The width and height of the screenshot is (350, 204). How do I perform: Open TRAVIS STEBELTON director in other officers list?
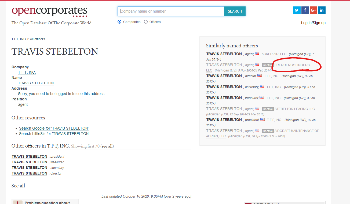coord(30,173)
